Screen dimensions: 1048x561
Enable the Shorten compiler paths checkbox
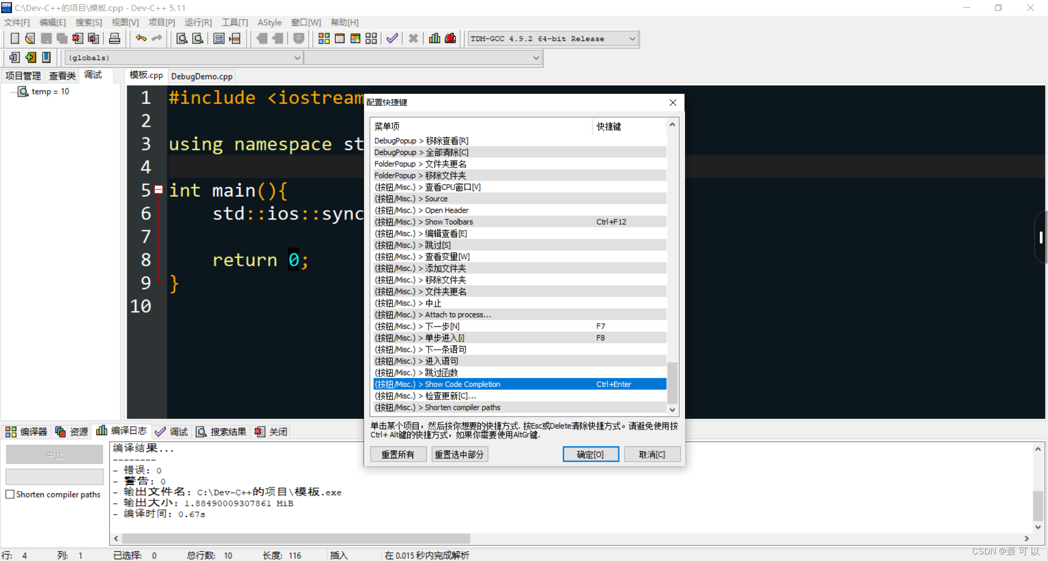tap(10, 494)
